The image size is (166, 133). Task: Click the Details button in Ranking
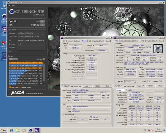(x=44, y=59)
